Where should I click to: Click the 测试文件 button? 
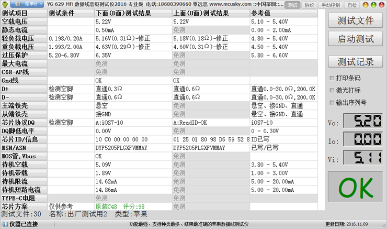[x=356, y=21]
